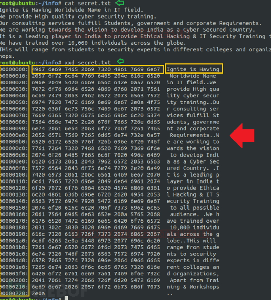
Task: Click hex word 2052 in the 000000a0 row
Action: pyautogui.click(x=38, y=135)
